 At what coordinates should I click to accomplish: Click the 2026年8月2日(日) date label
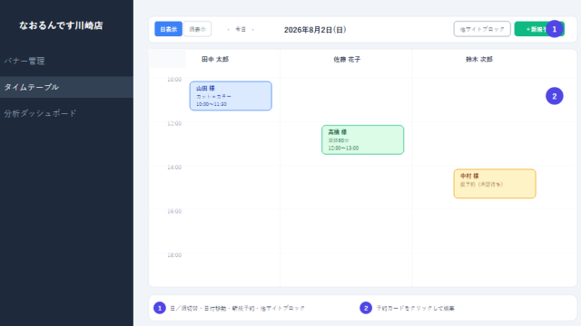pyautogui.click(x=315, y=30)
